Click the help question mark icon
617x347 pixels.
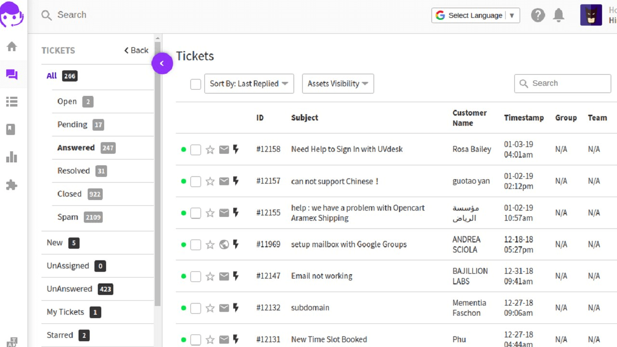click(538, 15)
